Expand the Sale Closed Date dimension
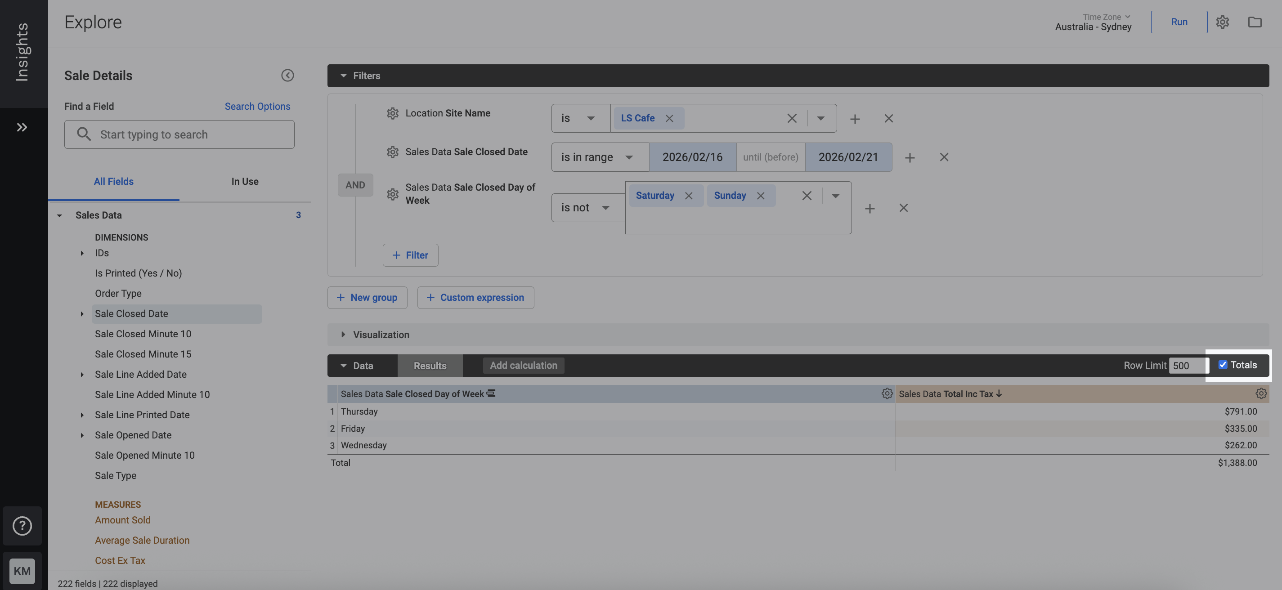The height and width of the screenshot is (590, 1282). [x=82, y=314]
